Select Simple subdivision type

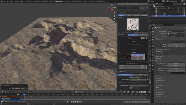coord(141,75)
